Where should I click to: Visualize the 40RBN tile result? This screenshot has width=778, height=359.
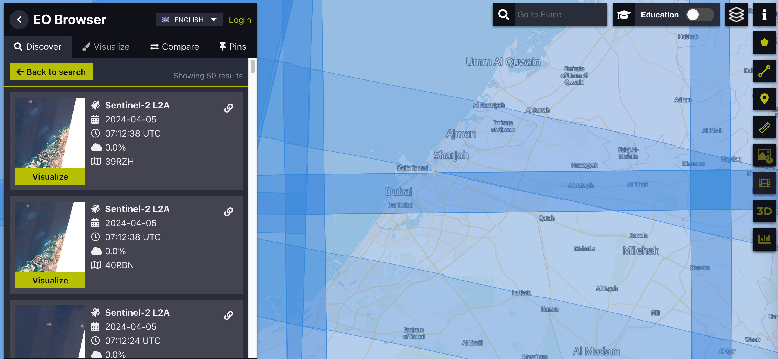(50, 280)
